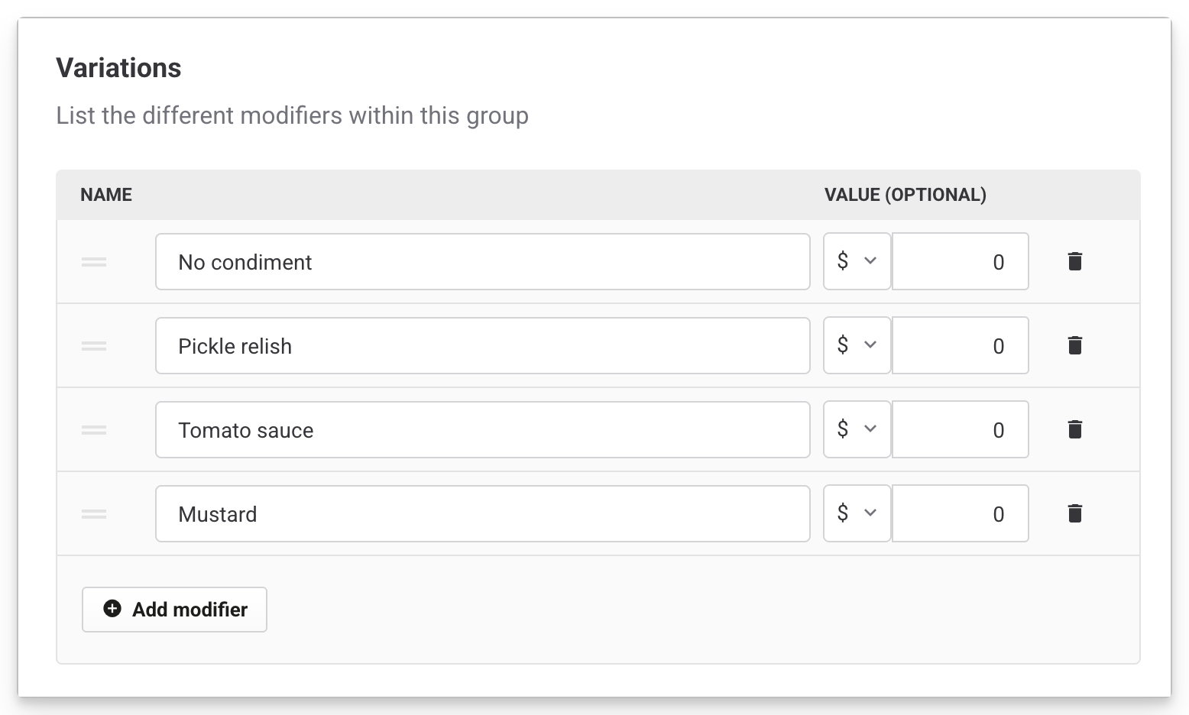Click the Mustard row drag handle
The height and width of the screenshot is (715, 1189).
pyautogui.click(x=94, y=514)
